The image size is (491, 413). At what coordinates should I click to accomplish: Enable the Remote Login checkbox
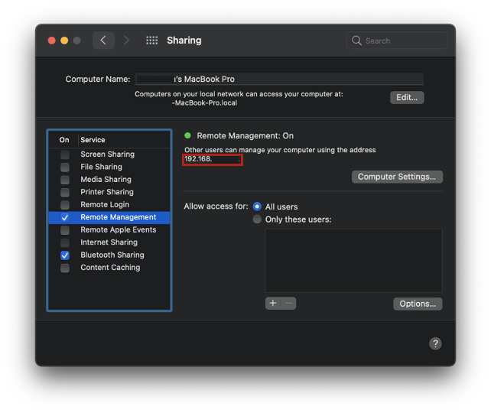coord(65,205)
